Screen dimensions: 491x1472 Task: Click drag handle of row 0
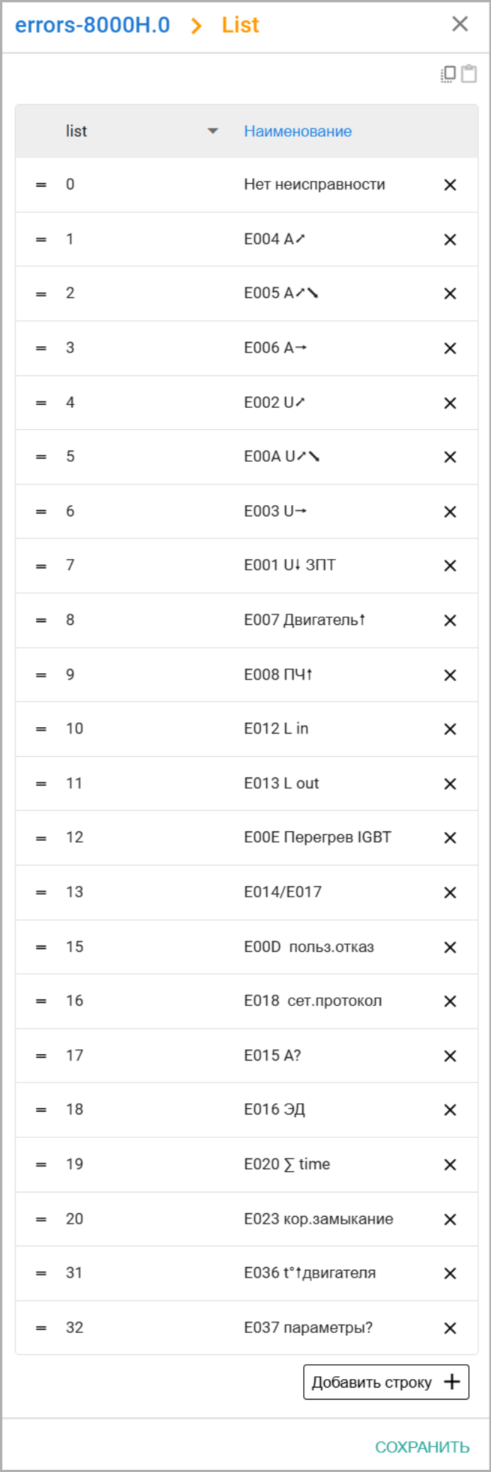(41, 185)
